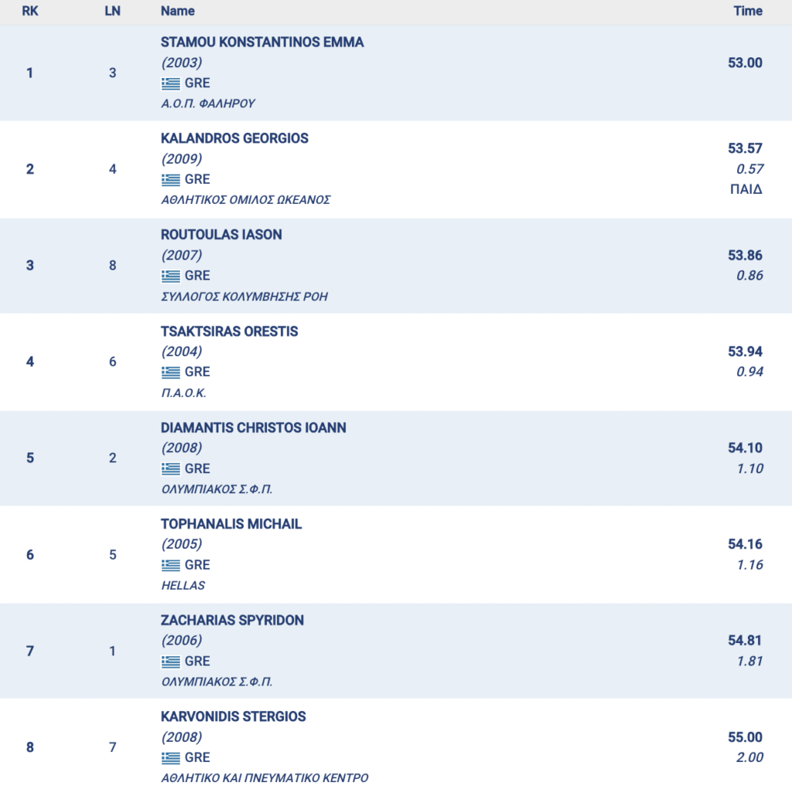The width and height of the screenshot is (792, 789).
Task: Click the Greek flag under Diamantis Christos Ioann
Action: pos(170,469)
